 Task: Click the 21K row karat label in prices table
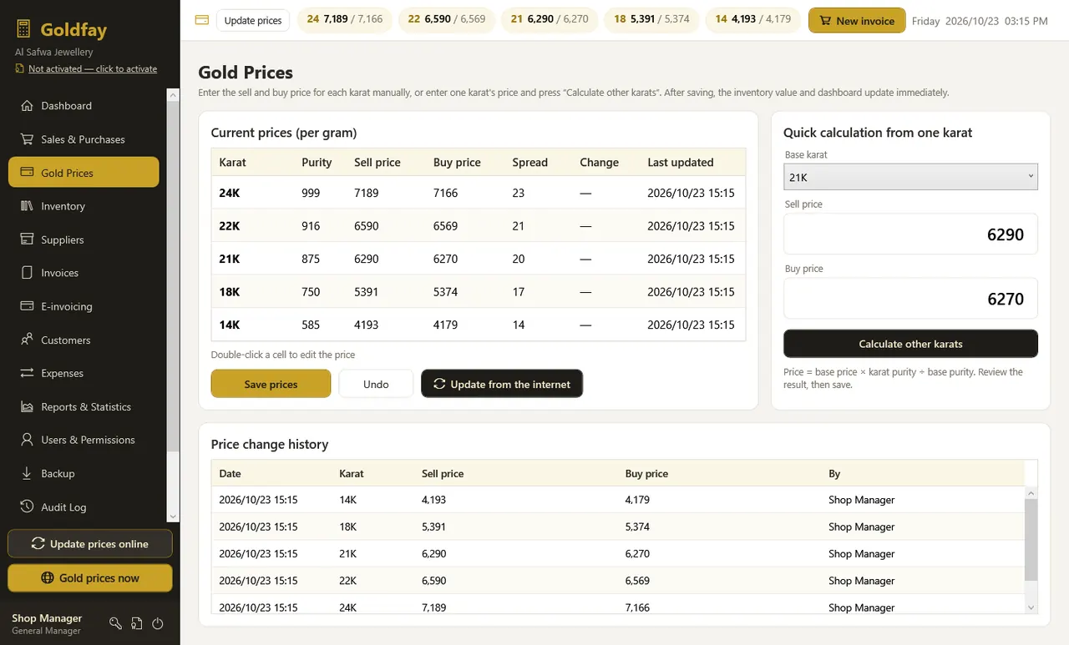click(230, 259)
